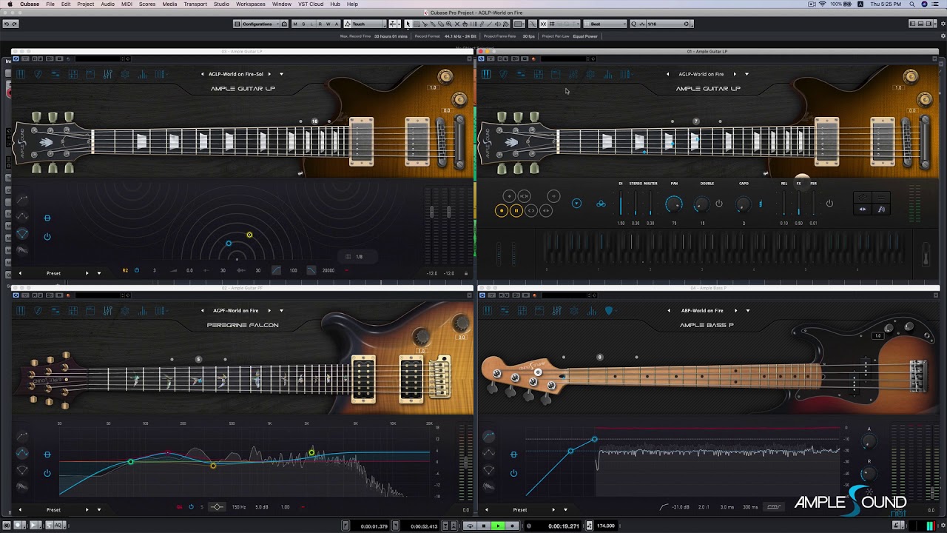Click Stop in Cubase transport bar
947x533 pixels.
coord(484,526)
